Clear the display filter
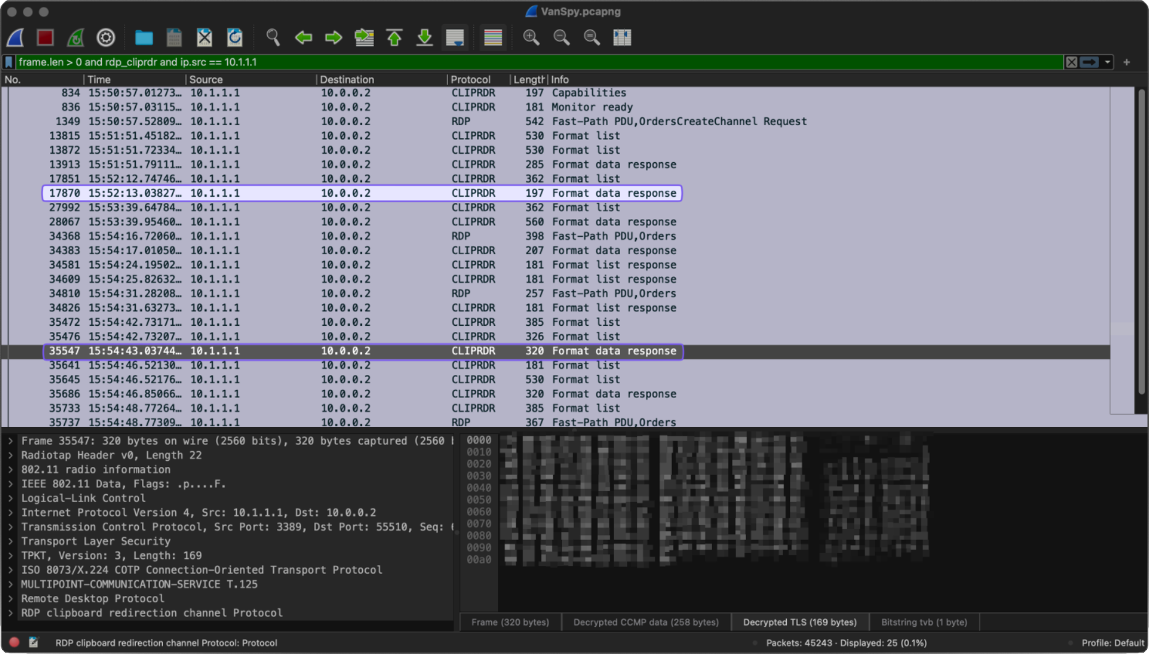Image resolution: width=1149 pixels, height=654 pixels. click(x=1071, y=62)
